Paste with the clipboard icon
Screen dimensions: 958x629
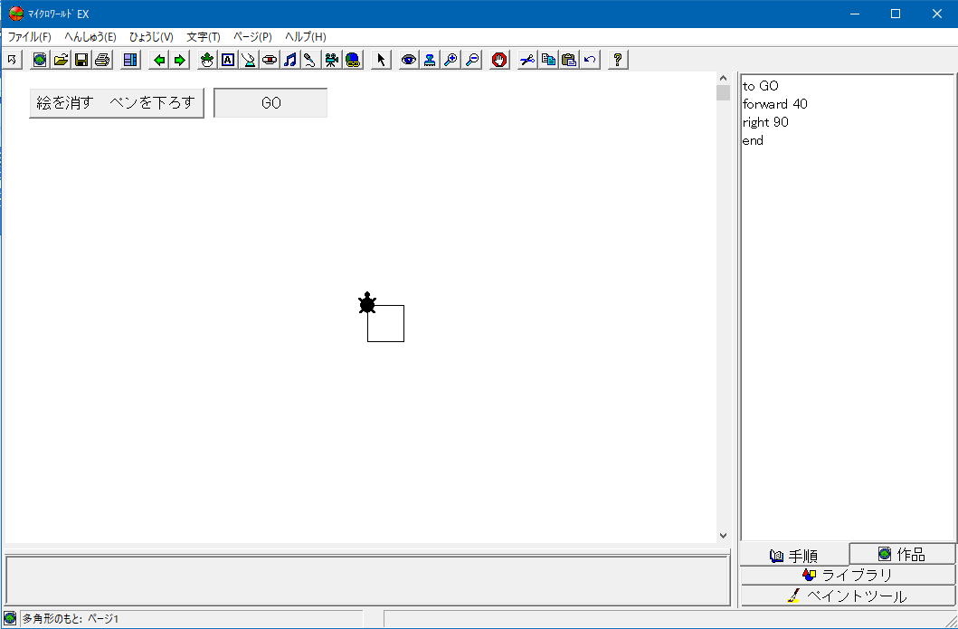[569, 60]
